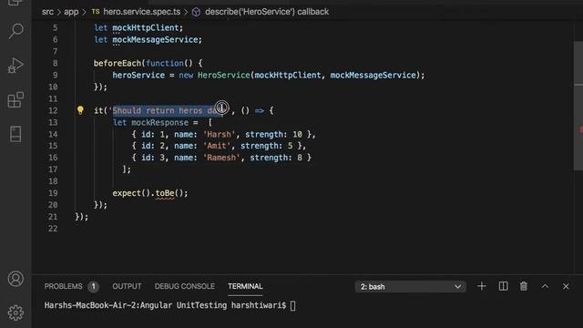Click 'HeroService' class name on line 9
The image size is (583, 328).
(224, 75)
